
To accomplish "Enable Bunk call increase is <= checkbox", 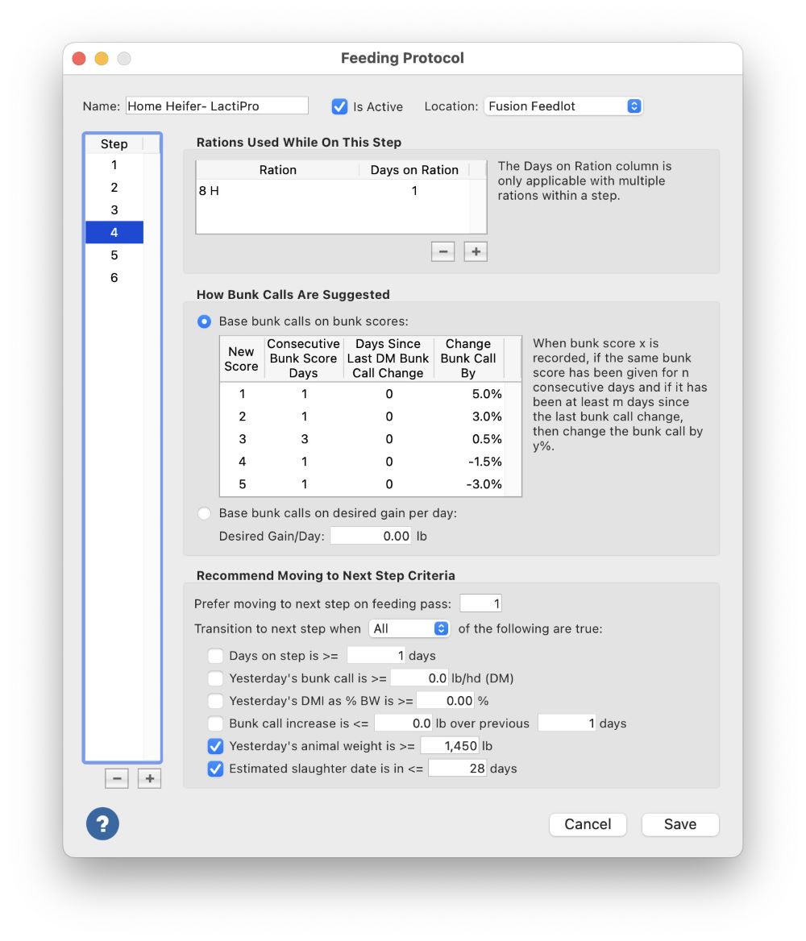I will [x=215, y=723].
